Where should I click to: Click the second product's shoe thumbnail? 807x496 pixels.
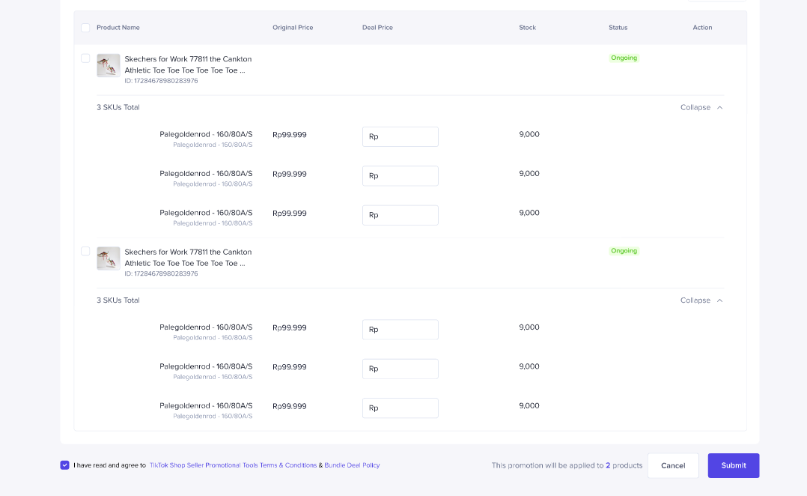[x=108, y=258]
